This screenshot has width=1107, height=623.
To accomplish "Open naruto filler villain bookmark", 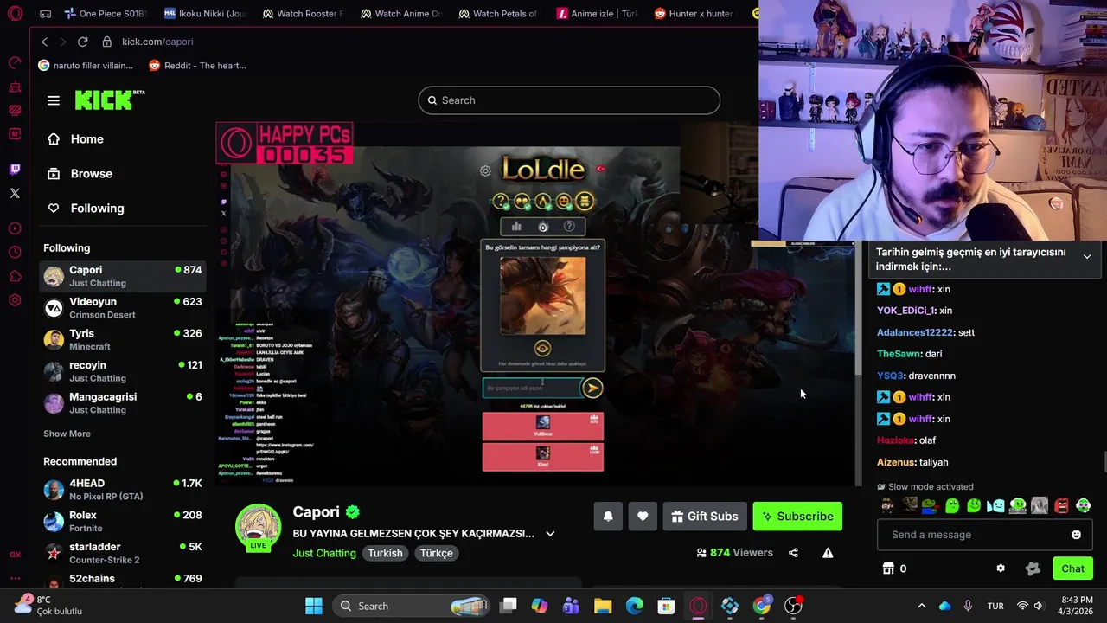I will click(x=86, y=65).
